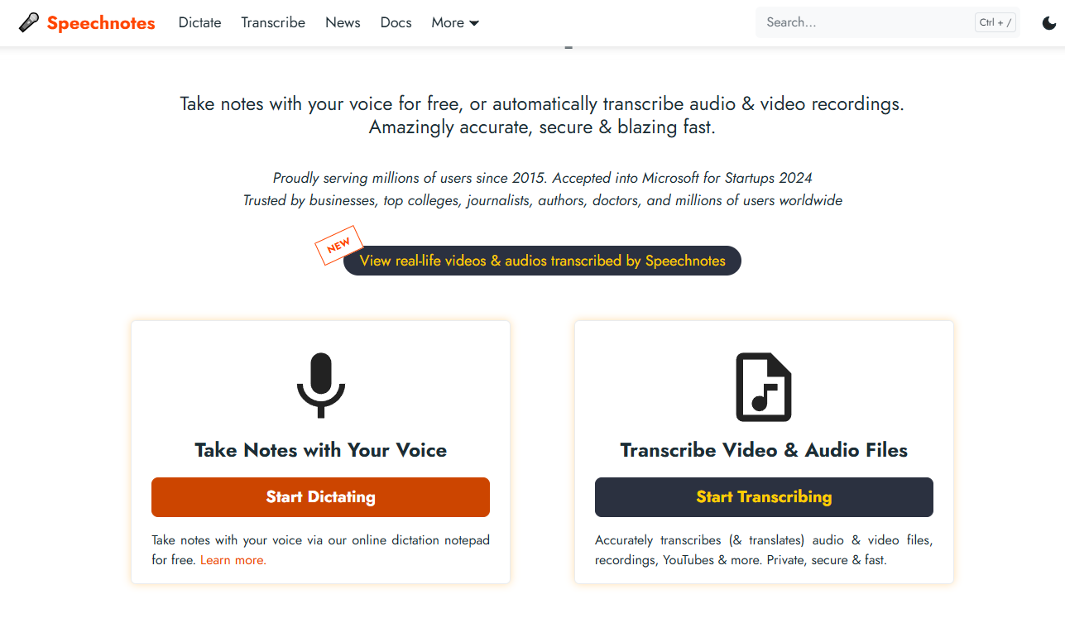Click the Transcribe Video & Audio Files heading
Screen dimensions: 1065x623
pyautogui.click(x=764, y=450)
